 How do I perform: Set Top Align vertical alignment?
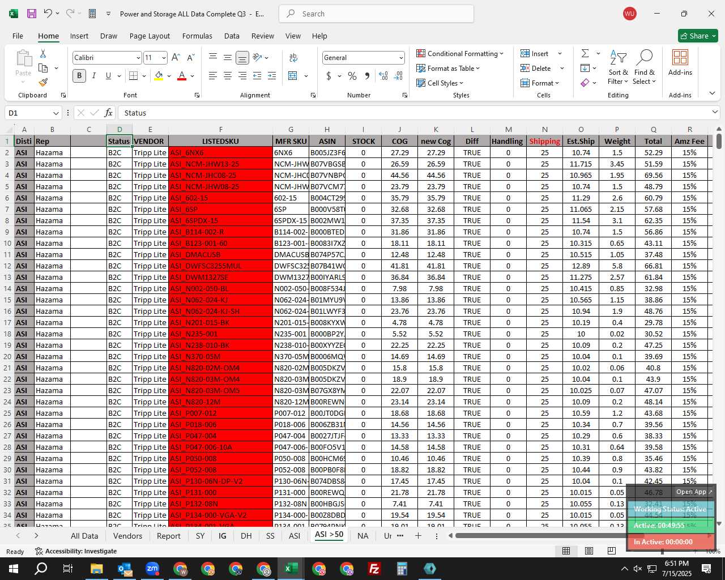point(213,57)
